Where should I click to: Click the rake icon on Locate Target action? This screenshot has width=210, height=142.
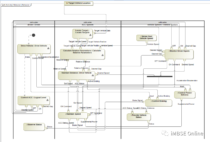coord(90,35)
